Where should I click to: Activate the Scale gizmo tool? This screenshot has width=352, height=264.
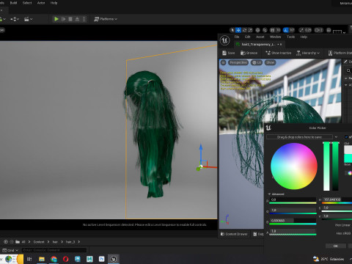pyautogui.click(x=250, y=30)
